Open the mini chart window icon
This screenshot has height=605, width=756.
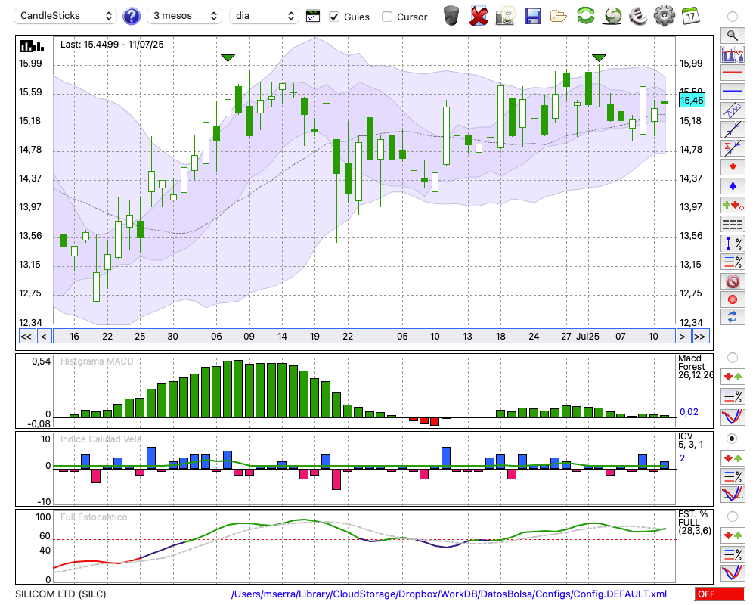313,17
